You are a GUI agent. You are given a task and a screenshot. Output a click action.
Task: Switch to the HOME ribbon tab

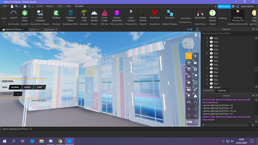click(40, 6)
